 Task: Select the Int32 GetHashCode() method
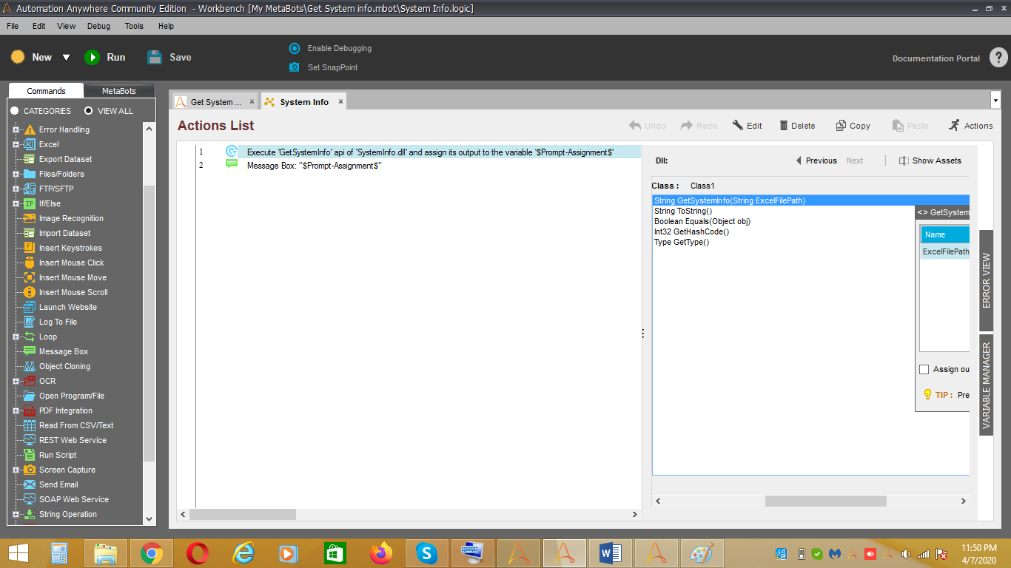pos(692,231)
